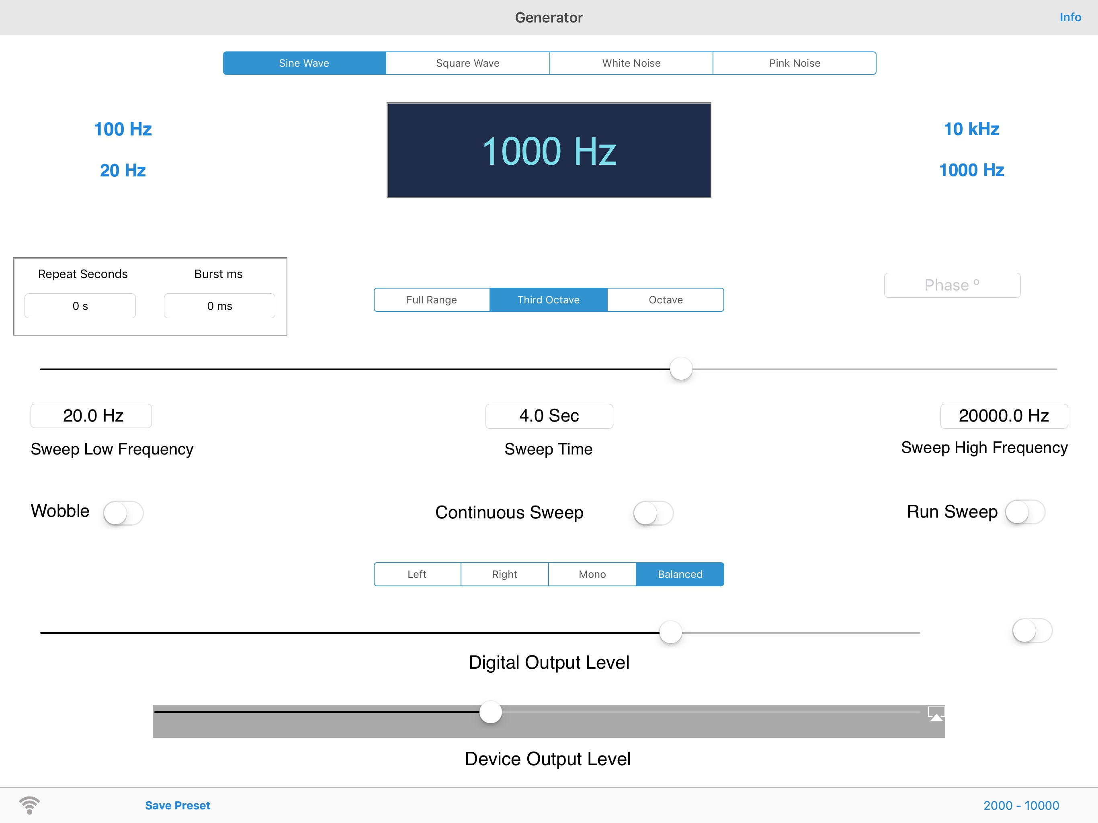Image resolution: width=1098 pixels, height=823 pixels.
Task: Click the Sweep Time 4.0 Sec field
Action: click(549, 416)
